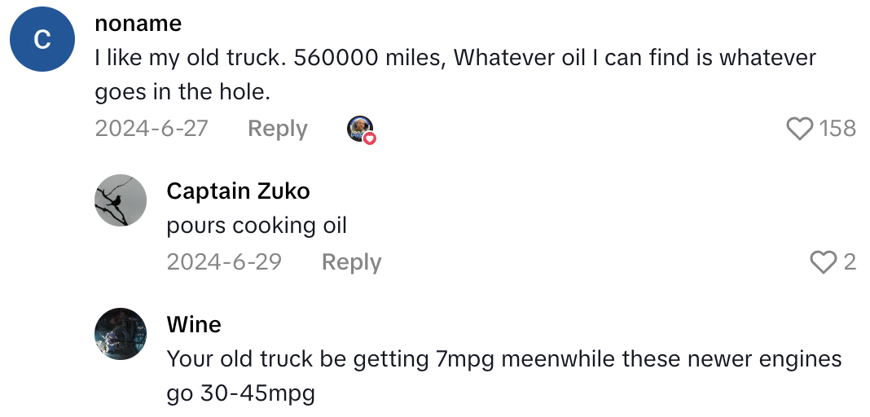Click the 2024-6-29 reply date
Image resolution: width=870 pixels, height=417 pixels.
click(224, 262)
